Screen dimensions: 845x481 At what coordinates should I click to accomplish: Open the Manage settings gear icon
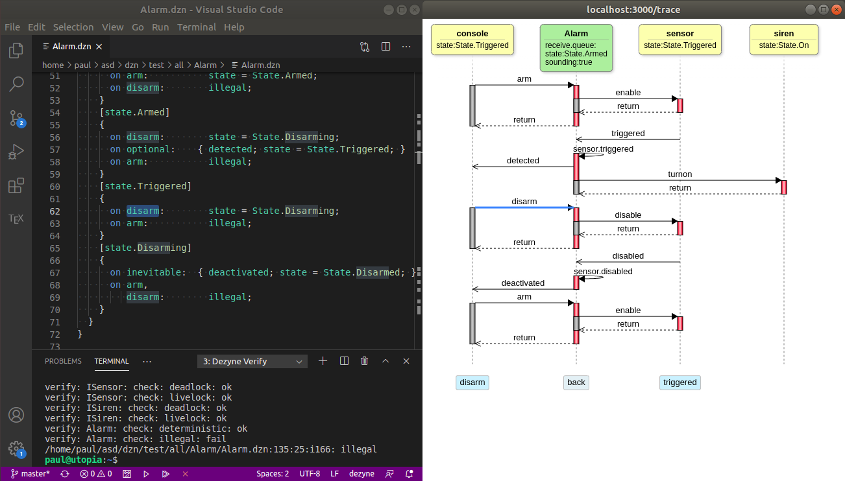coord(16,449)
